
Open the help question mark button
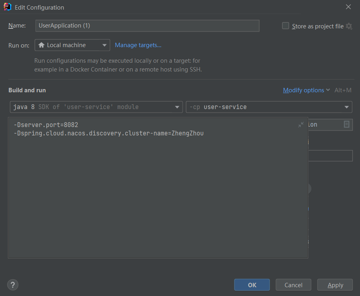[13, 285]
